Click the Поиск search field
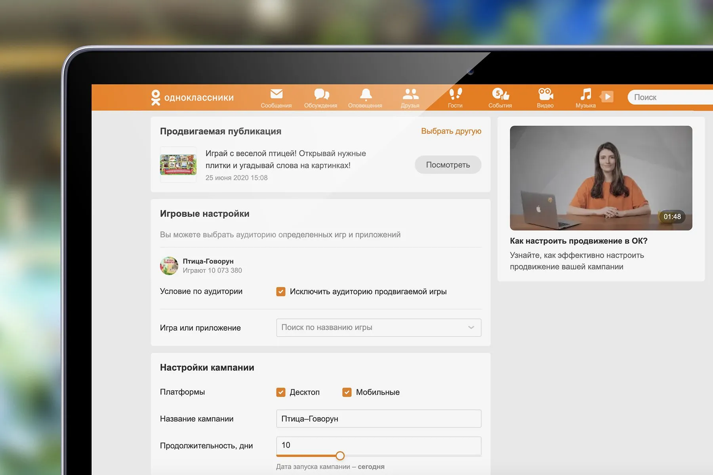This screenshot has width=713, height=475. click(x=670, y=97)
